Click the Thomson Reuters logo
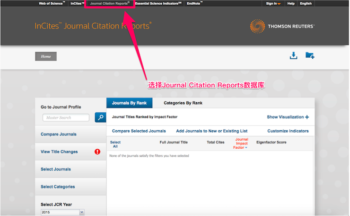350x216 pixels. (x=282, y=26)
